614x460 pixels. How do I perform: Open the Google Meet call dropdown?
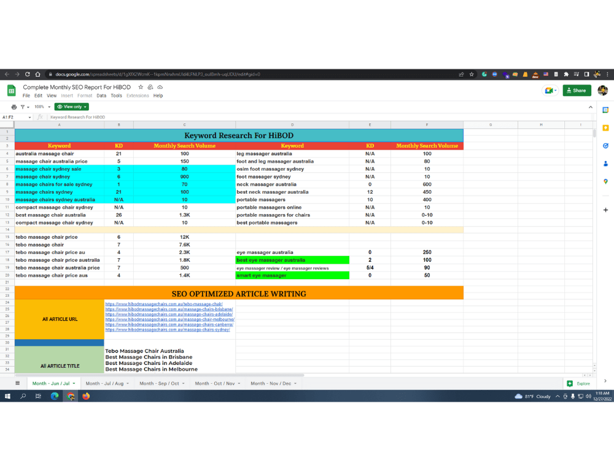[550, 91]
